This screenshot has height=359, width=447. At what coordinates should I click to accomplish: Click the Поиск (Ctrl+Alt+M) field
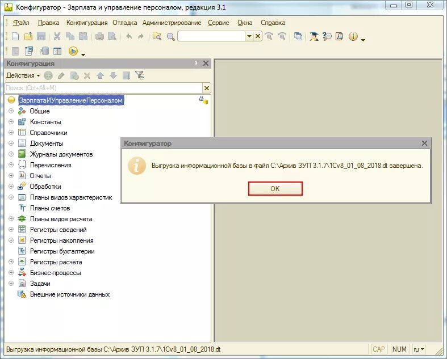pos(104,88)
